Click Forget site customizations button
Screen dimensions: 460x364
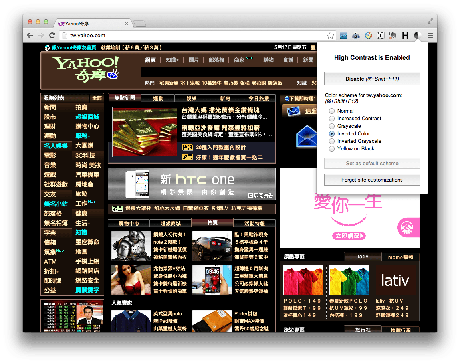tap(372, 180)
